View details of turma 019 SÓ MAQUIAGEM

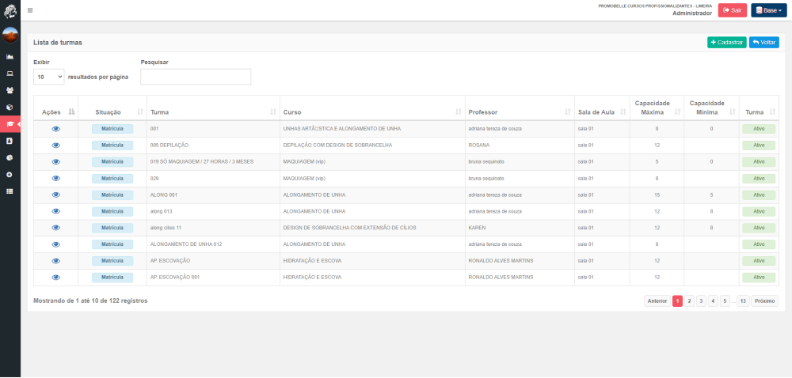point(55,162)
